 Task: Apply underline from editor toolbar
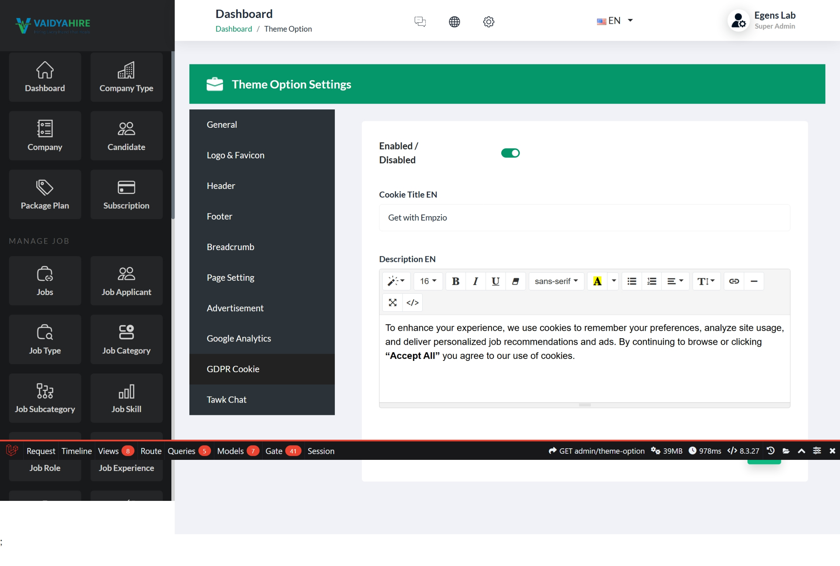[x=495, y=281]
